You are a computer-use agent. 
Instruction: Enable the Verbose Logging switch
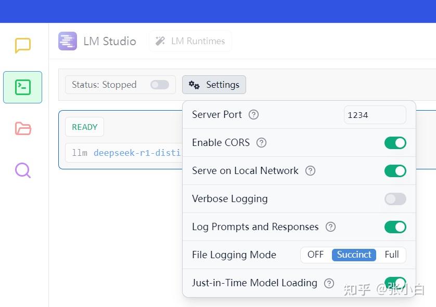click(x=395, y=199)
